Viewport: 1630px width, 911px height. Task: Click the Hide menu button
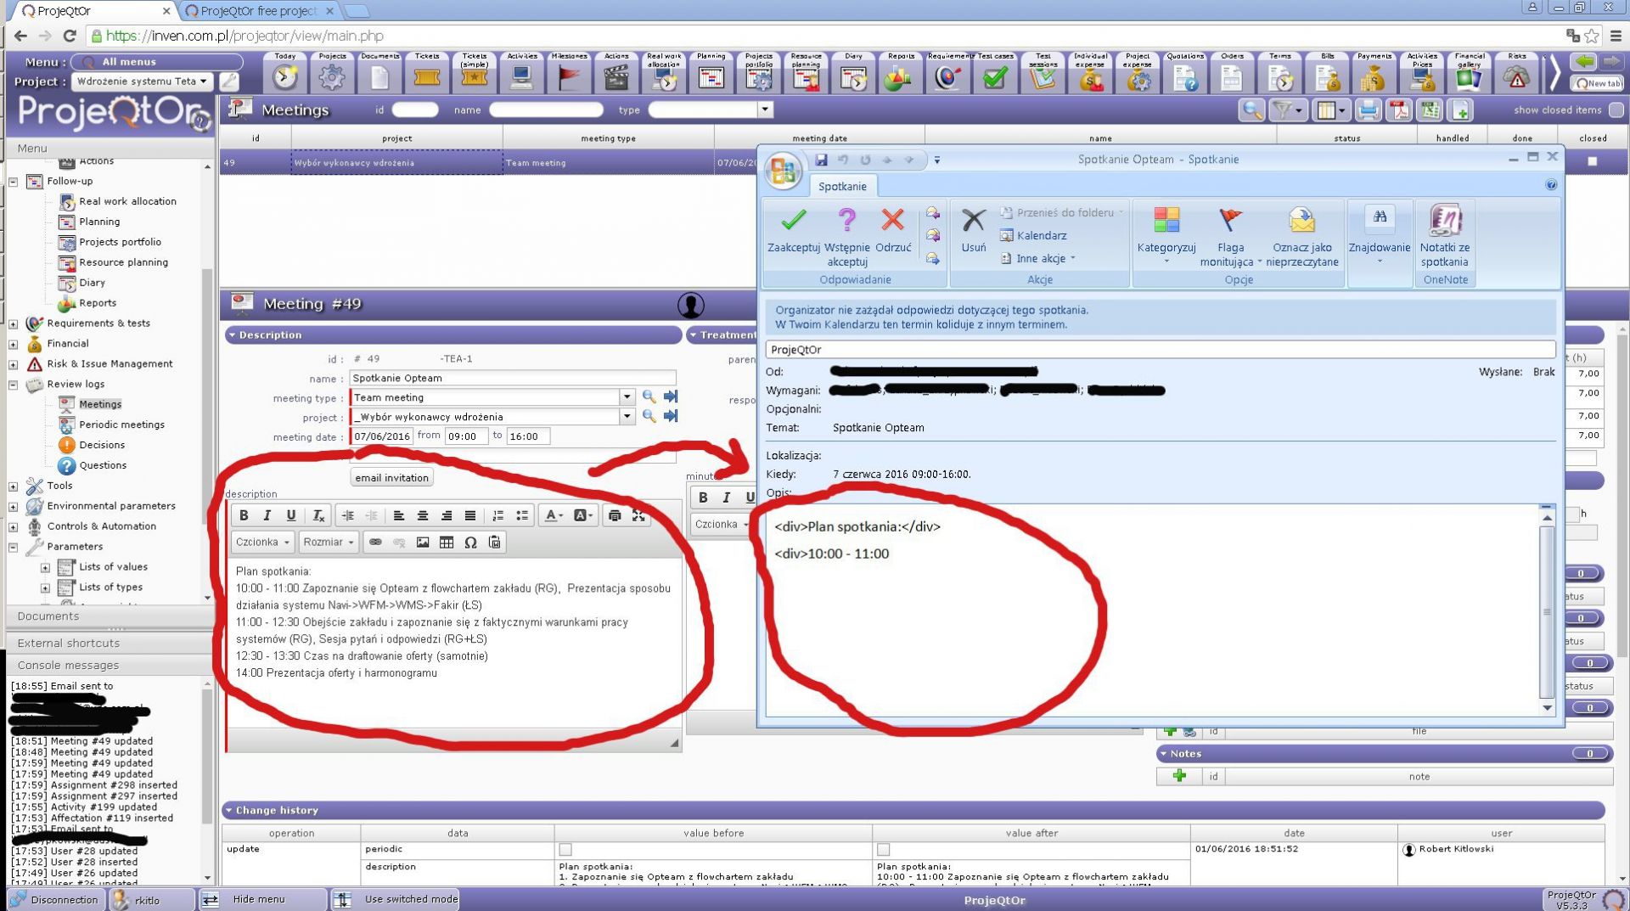[260, 899]
